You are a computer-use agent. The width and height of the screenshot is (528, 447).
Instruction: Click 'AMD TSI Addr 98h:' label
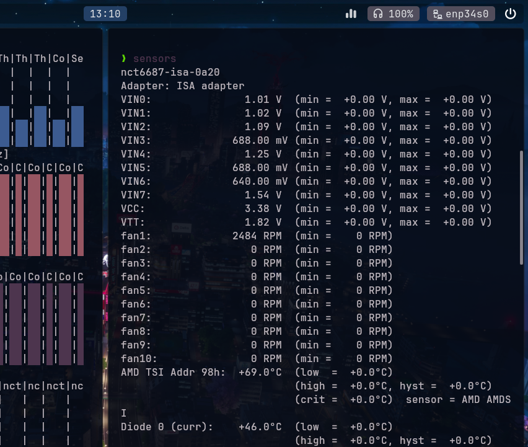pyautogui.click(x=173, y=372)
